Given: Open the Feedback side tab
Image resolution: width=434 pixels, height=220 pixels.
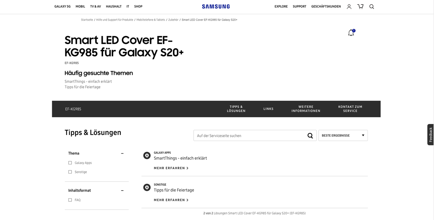Looking at the screenshot, I should click(431, 135).
